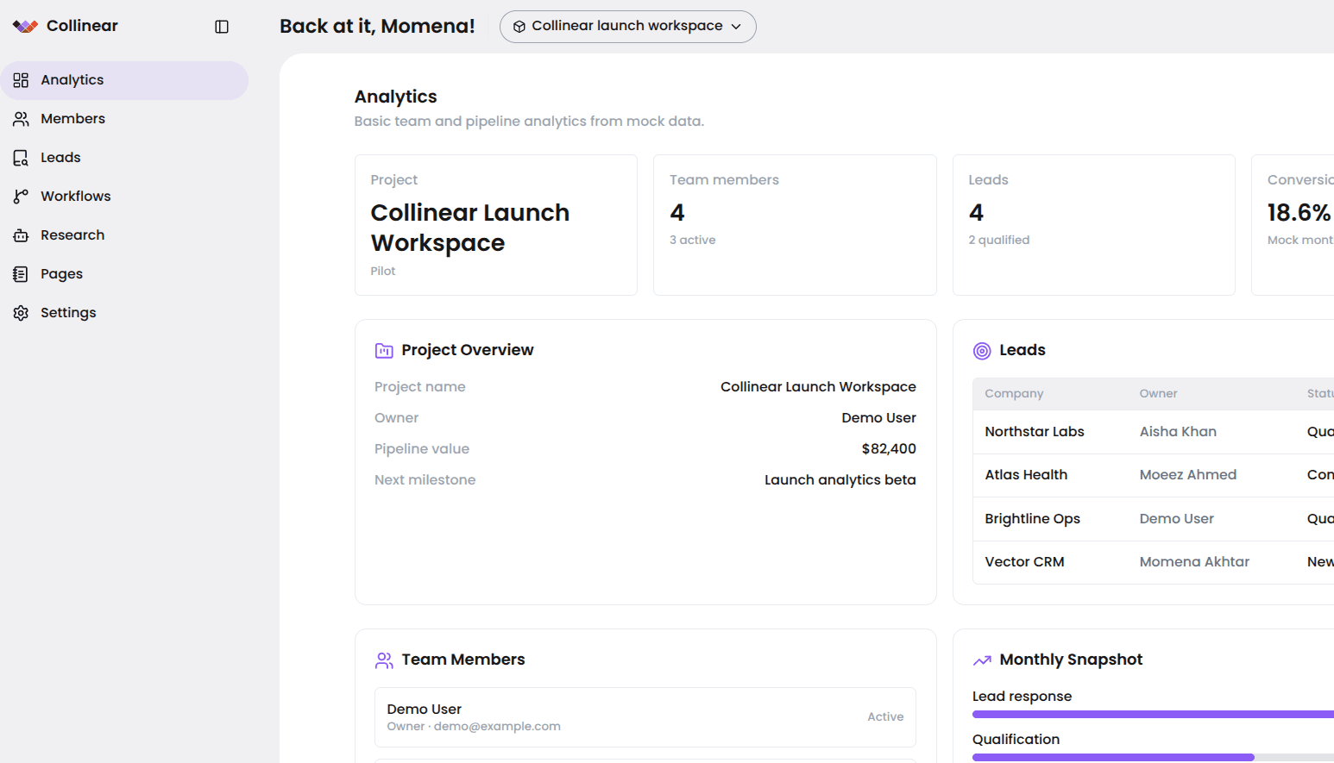Click the demo@example.com email text
Screen dimensions: 1334x763
pyautogui.click(x=497, y=727)
